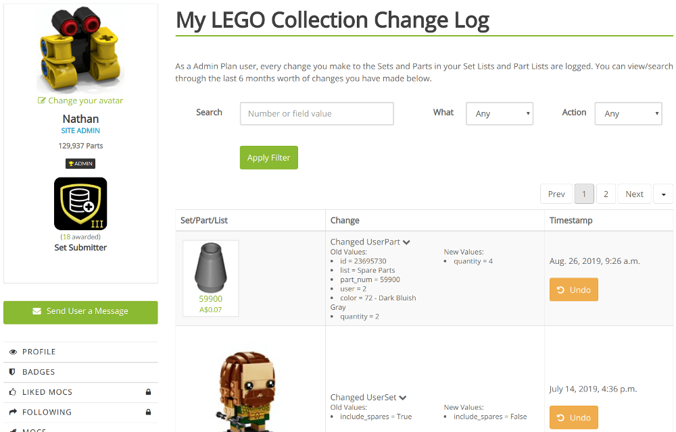Click the thumbs-up icon for LIKED MOCS

(x=12, y=391)
